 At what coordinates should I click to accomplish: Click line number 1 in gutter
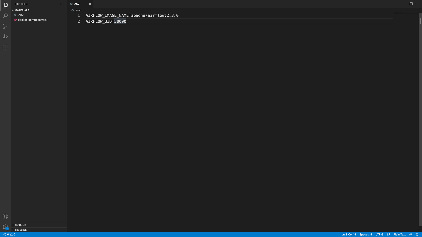(79, 15)
